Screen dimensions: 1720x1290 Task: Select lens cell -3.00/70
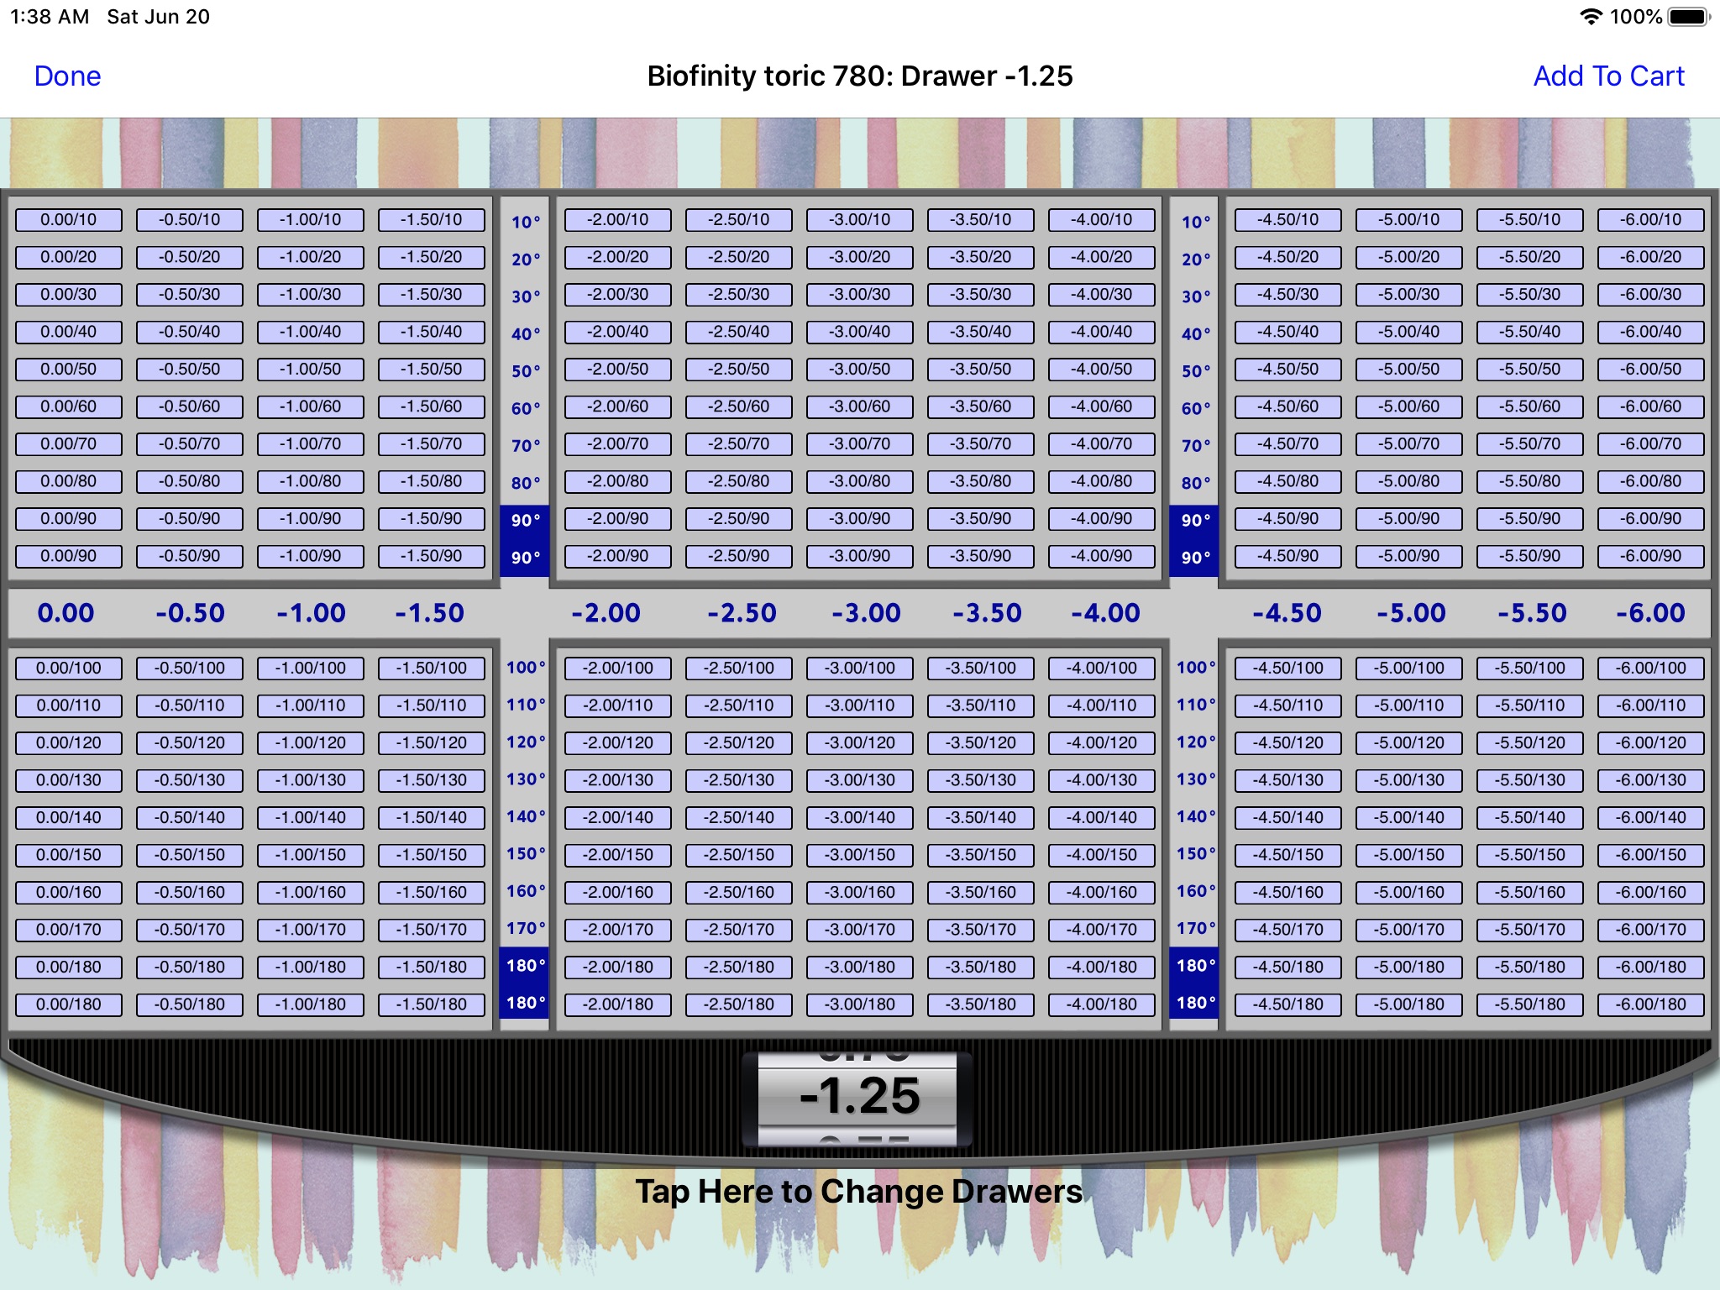coord(860,444)
